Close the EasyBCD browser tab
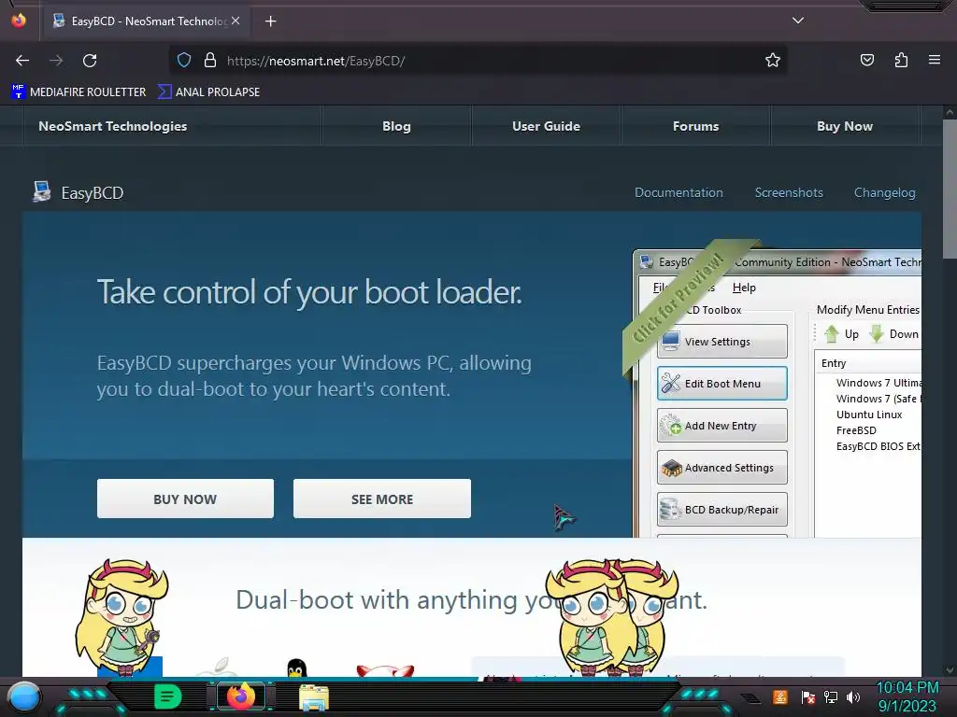Viewport: 957px width, 717px height. click(236, 21)
